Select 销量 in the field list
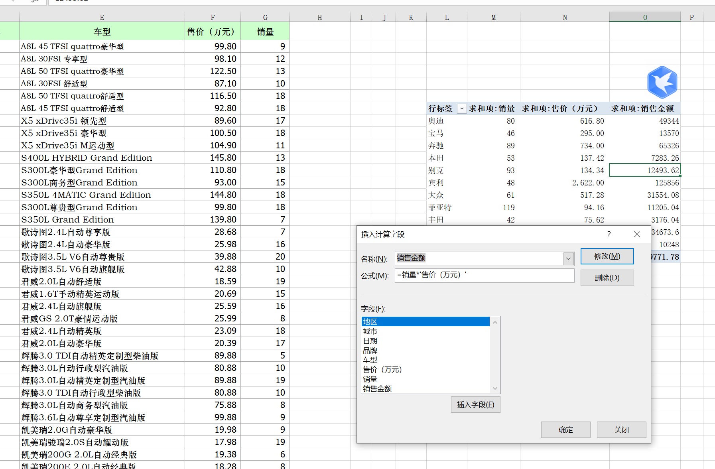 425,379
